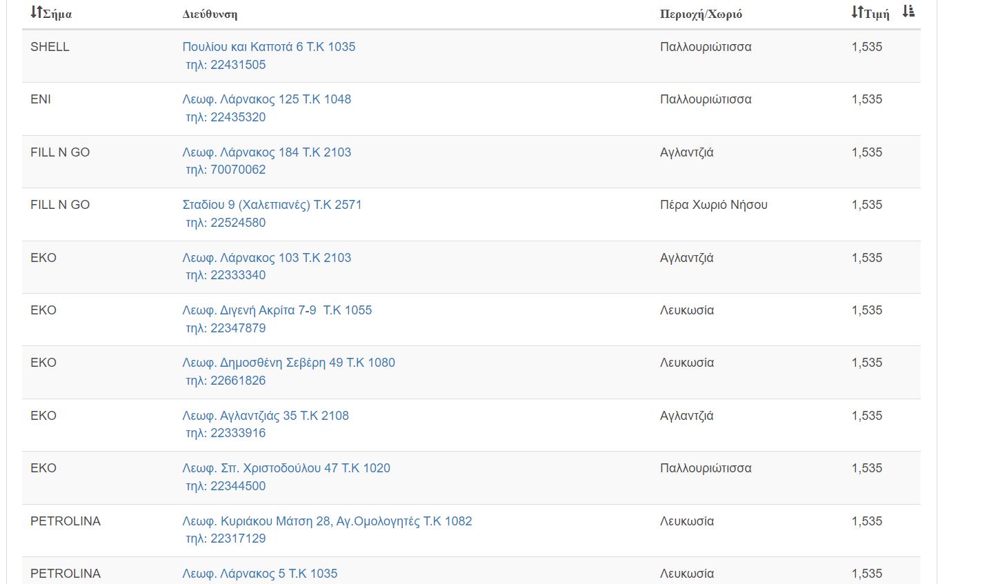Click the sort-by-amount icon right of Τιμή

pyautogui.click(x=908, y=11)
